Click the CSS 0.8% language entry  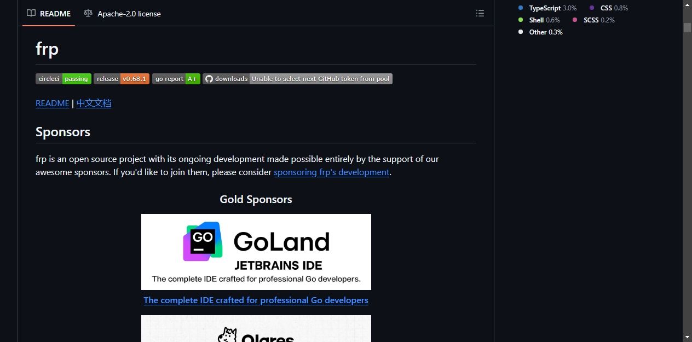(x=609, y=8)
